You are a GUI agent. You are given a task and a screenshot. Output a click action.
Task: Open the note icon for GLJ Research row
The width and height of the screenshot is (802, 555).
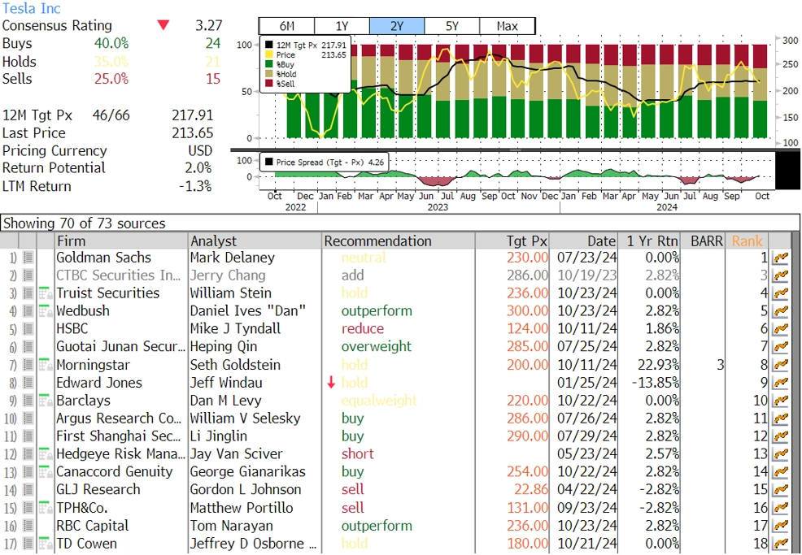click(28, 490)
